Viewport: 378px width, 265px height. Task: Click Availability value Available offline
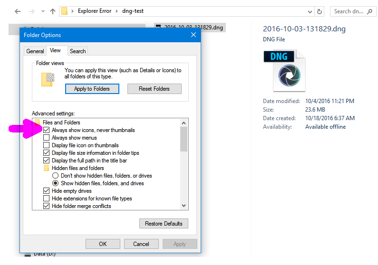(325, 127)
